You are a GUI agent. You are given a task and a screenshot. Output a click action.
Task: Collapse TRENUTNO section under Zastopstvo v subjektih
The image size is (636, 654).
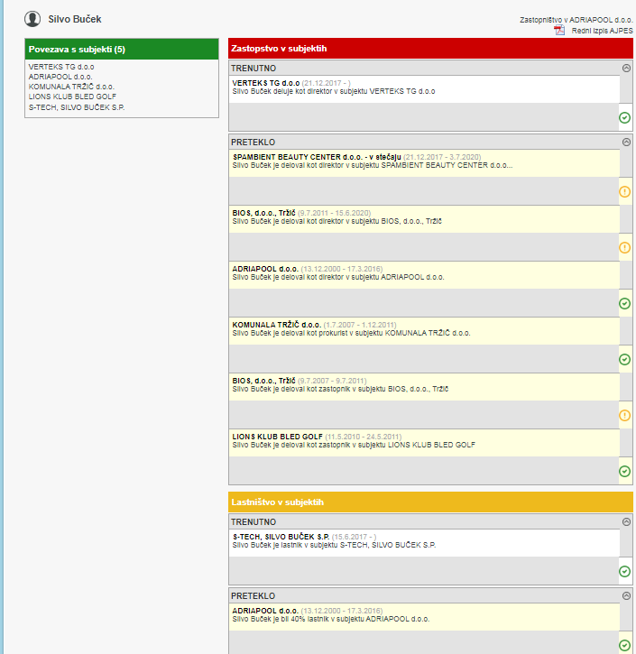pos(626,68)
